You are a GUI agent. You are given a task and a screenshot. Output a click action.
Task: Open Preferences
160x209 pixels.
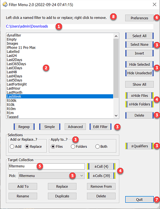pos(139,18)
